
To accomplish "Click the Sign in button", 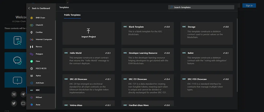I will [x=249, y=6].
